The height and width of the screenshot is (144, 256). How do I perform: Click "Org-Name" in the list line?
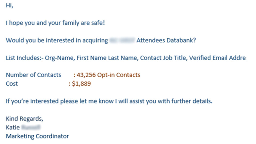[60, 58]
